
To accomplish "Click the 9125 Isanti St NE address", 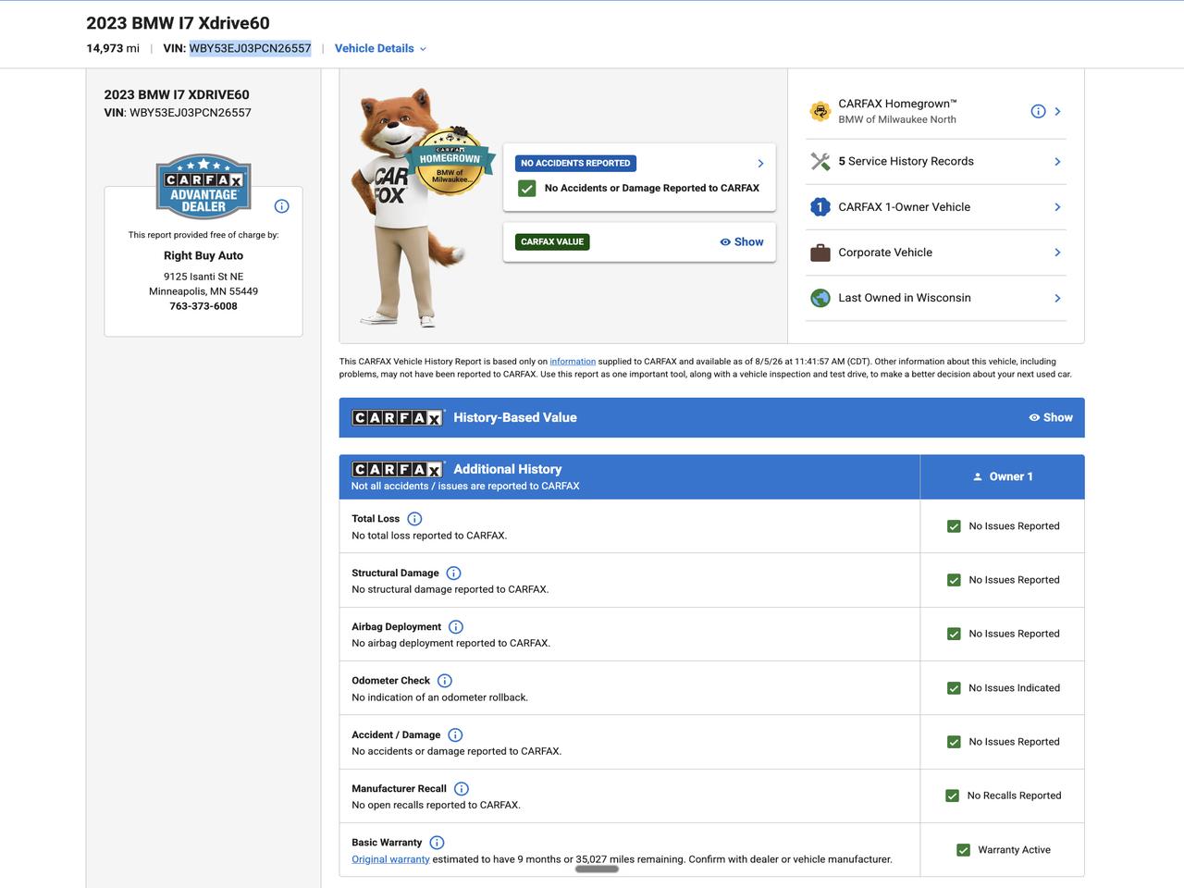I will (x=203, y=277).
